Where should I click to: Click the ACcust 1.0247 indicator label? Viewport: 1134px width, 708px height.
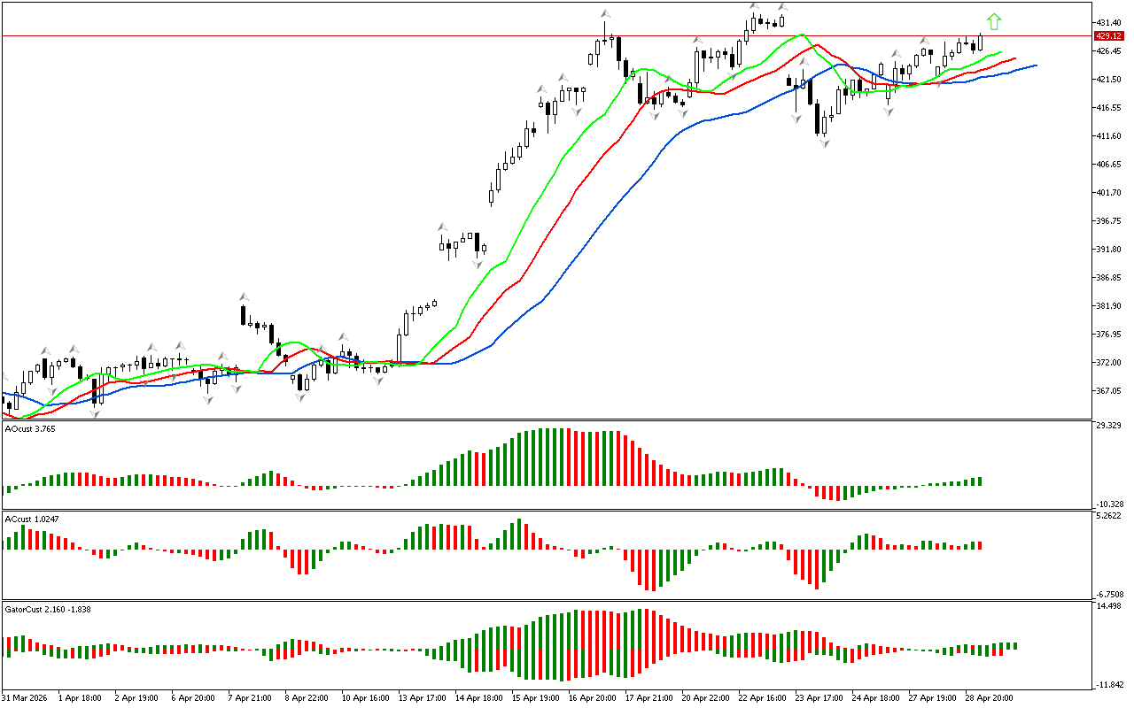point(32,519)
